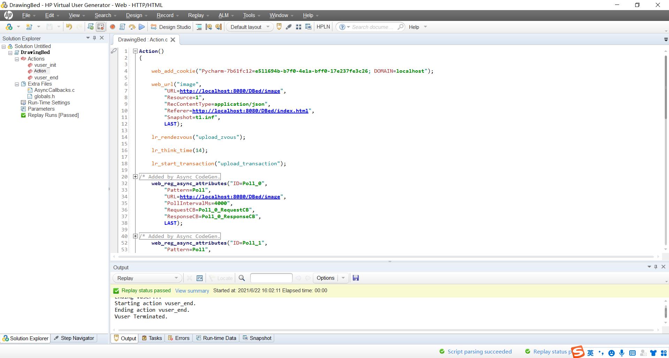Click the HPLN toolbar button

pos(323,27)
